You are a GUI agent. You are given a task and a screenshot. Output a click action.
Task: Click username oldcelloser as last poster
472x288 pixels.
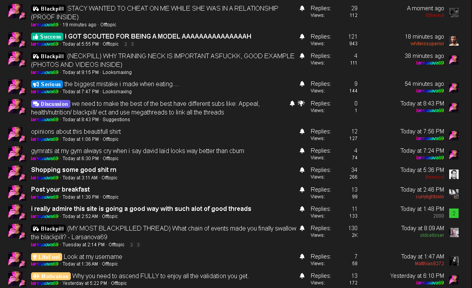click(432, 235)
